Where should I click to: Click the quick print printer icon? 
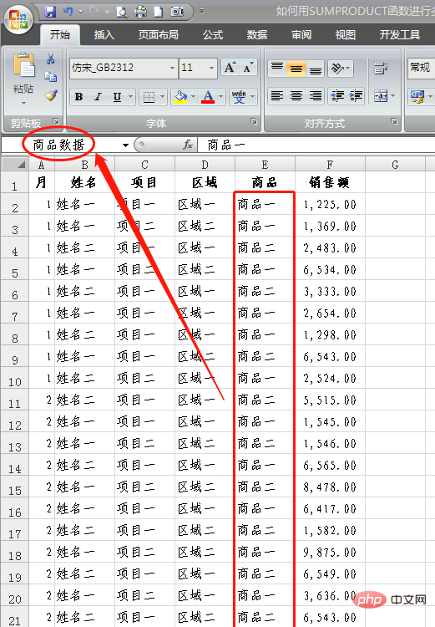140,12
